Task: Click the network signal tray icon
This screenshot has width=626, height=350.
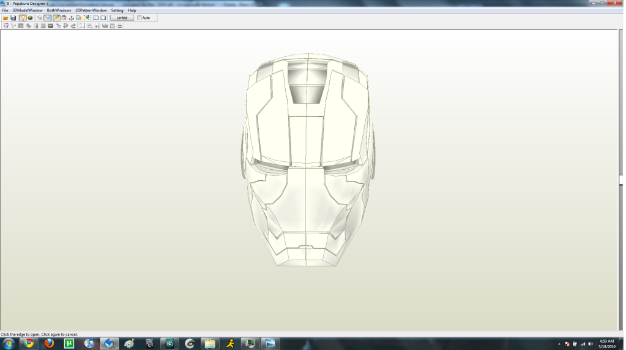Action: click(x=583, y=344)
